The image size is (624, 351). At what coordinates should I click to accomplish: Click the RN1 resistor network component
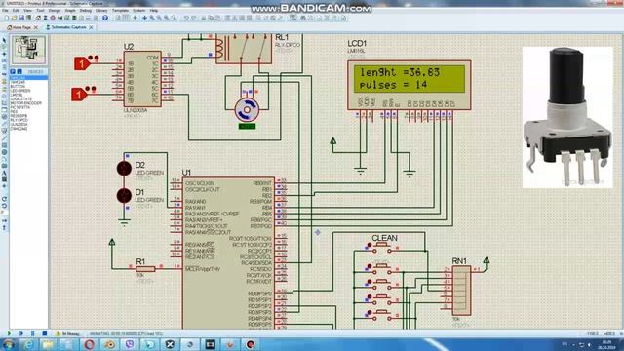click(461, 291)
